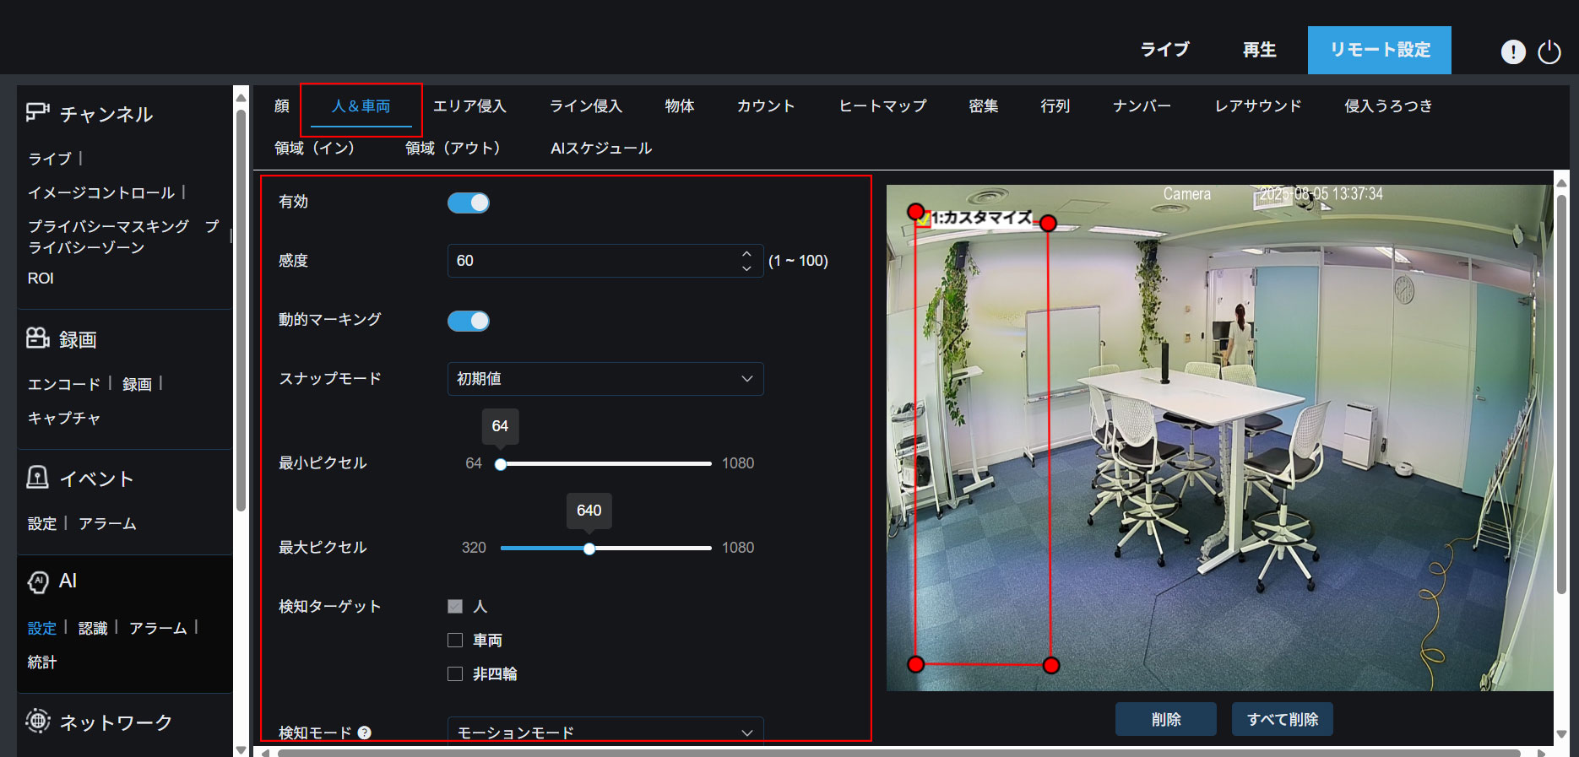This screenshot has height=757, width=1579.
Task: Open the スナップモード dropdown
Action: click(x=605, y=379)
